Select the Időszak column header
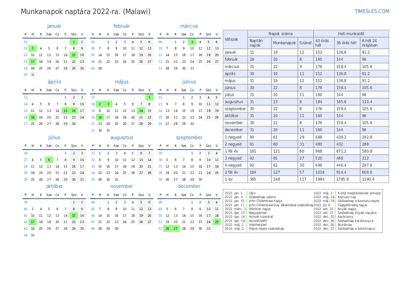 pos(231,39)
